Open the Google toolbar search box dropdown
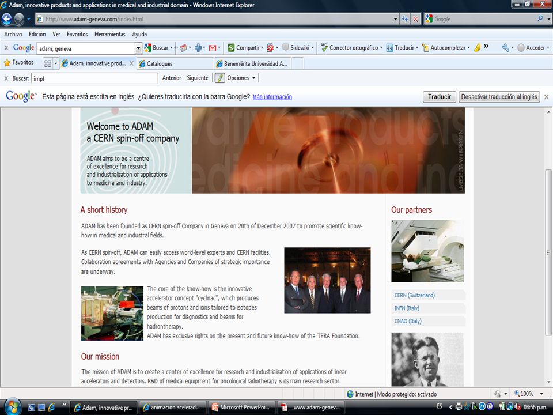 click(138, 48)
